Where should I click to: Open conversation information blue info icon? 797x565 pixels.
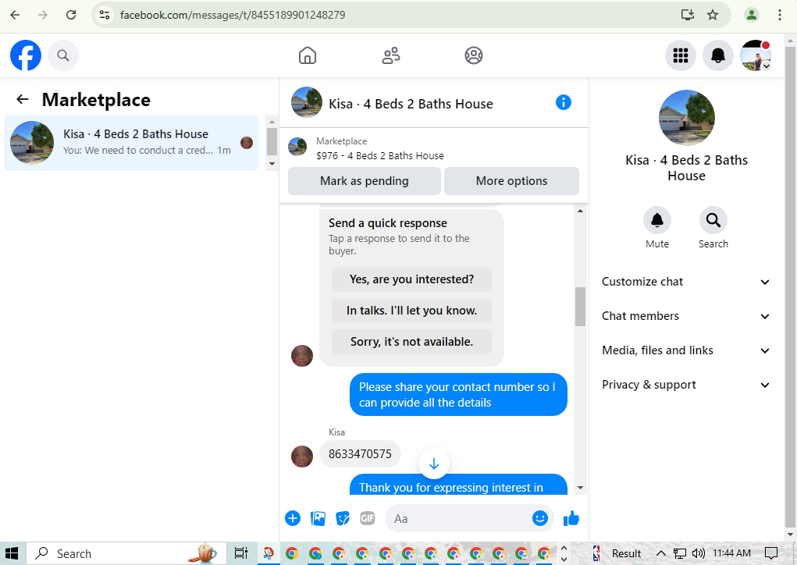[x=563, y=103]
